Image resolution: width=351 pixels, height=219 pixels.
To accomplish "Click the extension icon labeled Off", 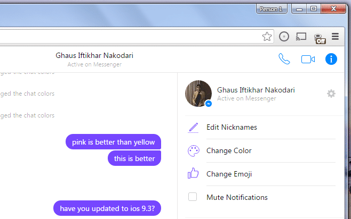I will [x=320, y=37].
